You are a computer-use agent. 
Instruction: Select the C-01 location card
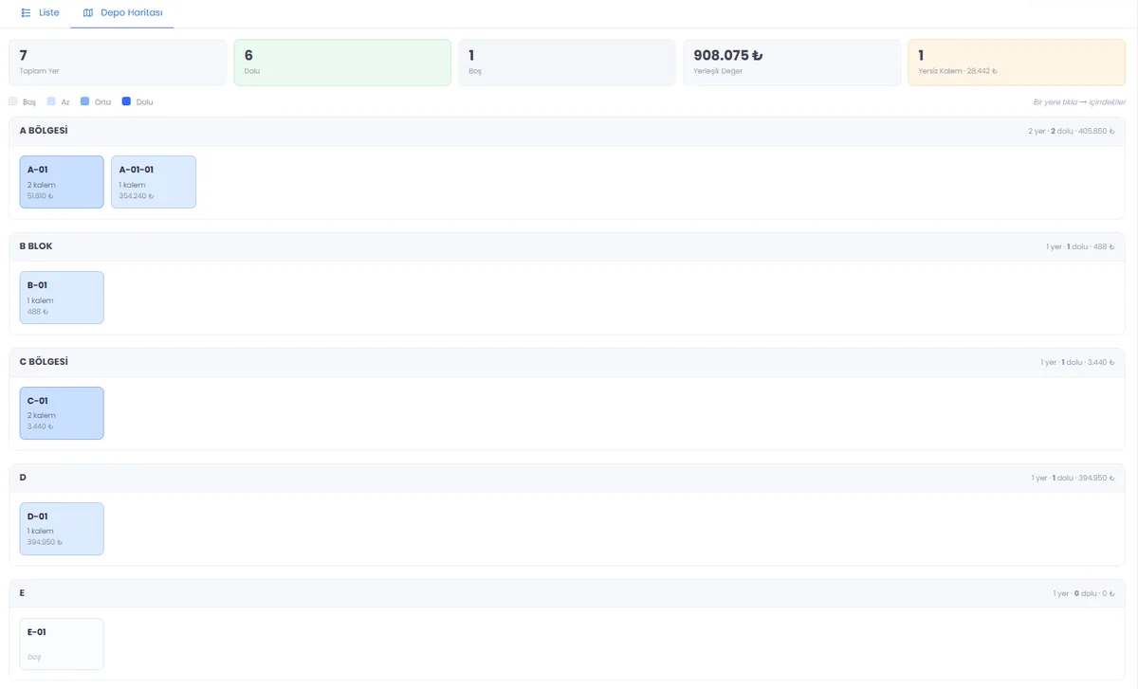62,413
